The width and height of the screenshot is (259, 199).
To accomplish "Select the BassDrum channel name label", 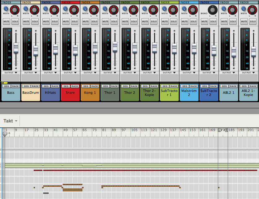I will [31, 93].
